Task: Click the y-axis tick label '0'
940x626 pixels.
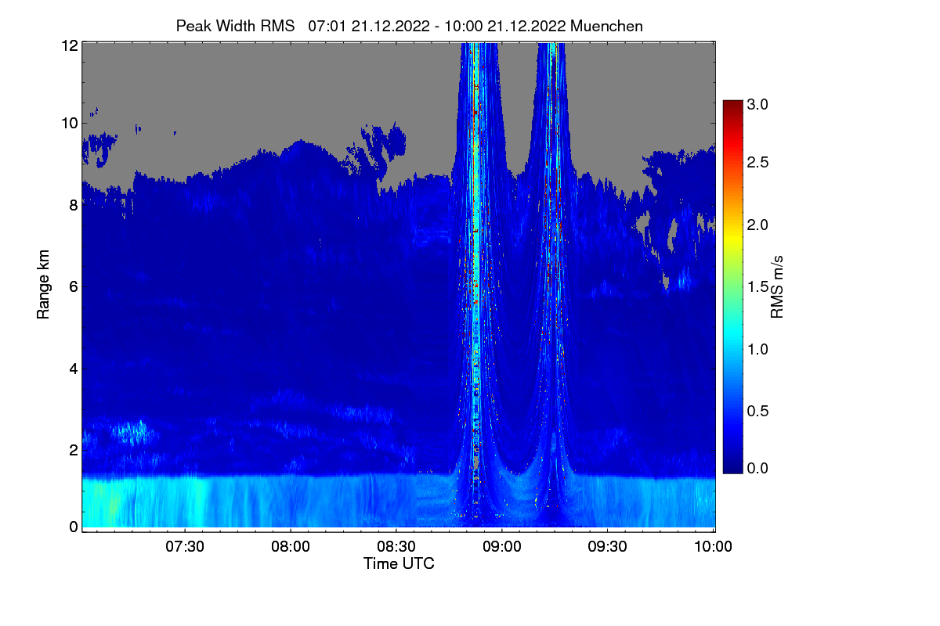Action: tap(73, 527)
